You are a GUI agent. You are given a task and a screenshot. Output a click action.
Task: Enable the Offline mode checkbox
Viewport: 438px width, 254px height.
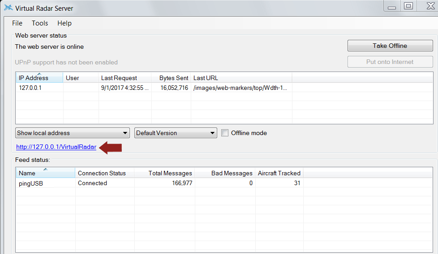pos(225,133)
